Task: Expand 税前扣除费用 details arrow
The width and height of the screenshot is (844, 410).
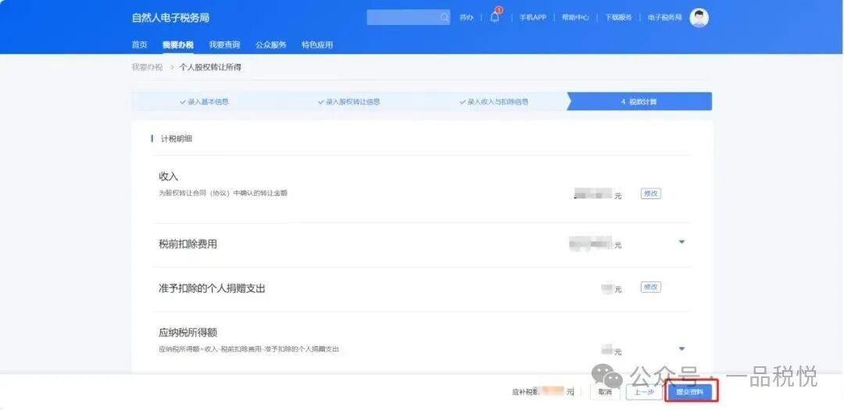Action: pyautogui.click(x=681, y=242)
